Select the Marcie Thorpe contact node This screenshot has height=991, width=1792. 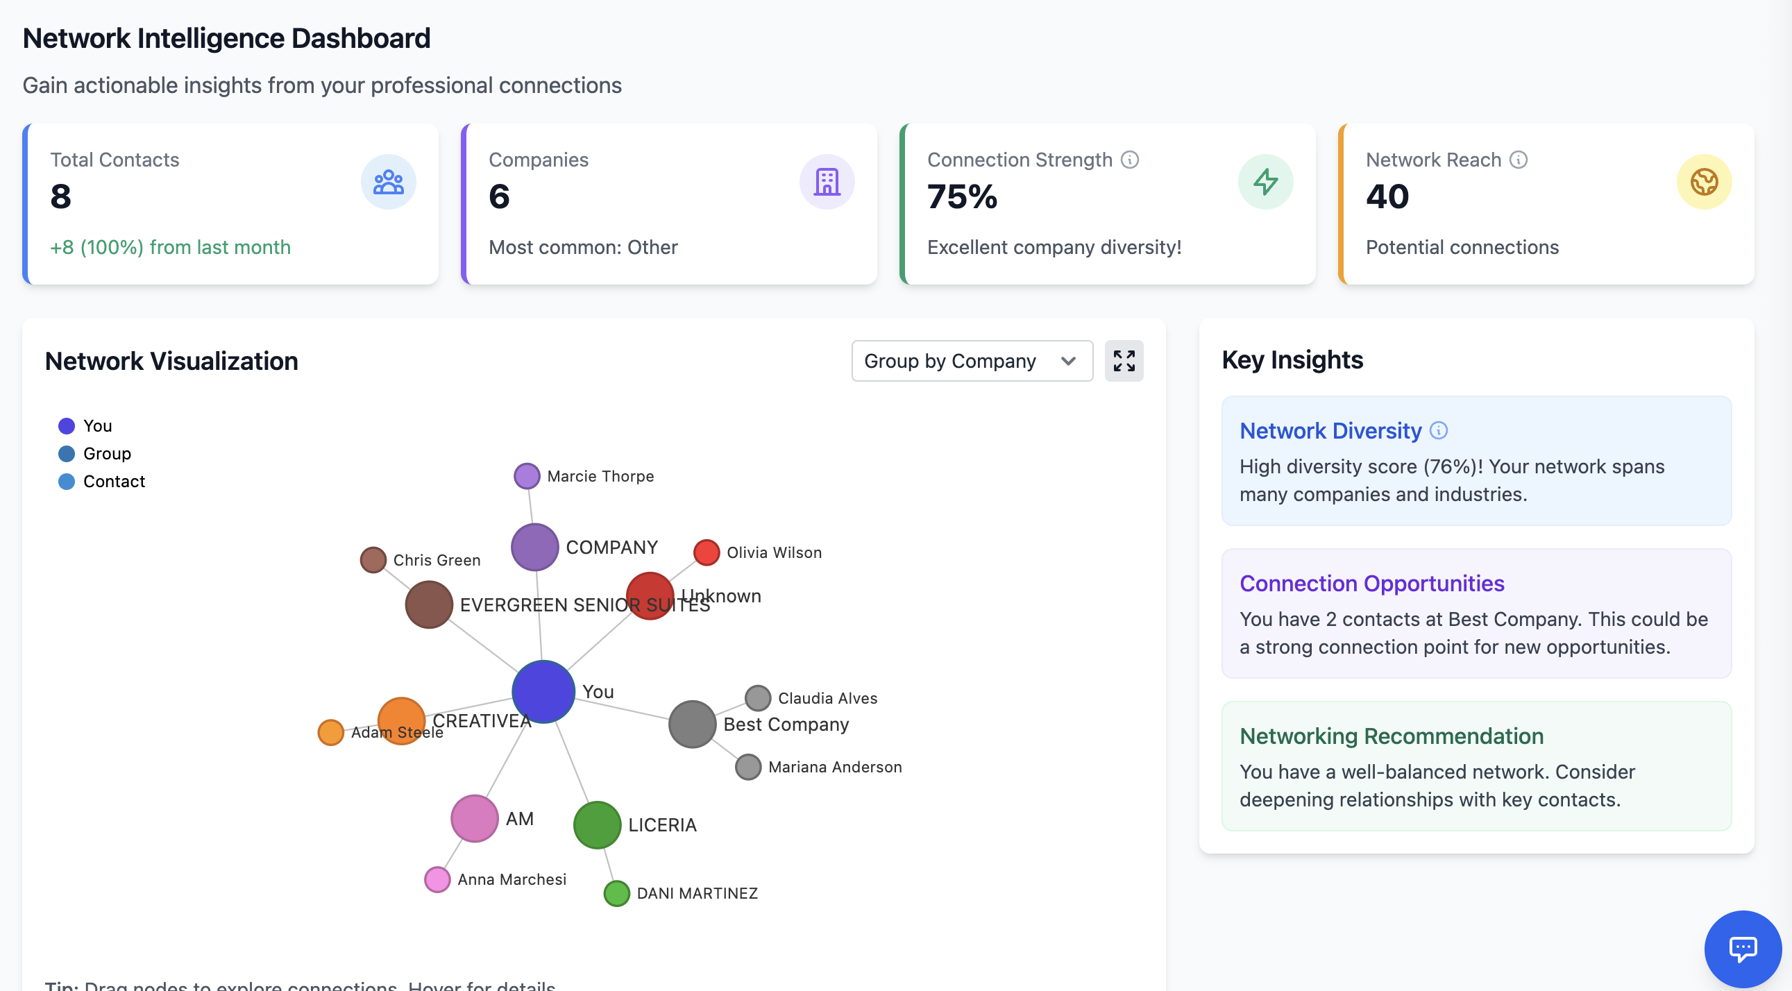[527, 476]
